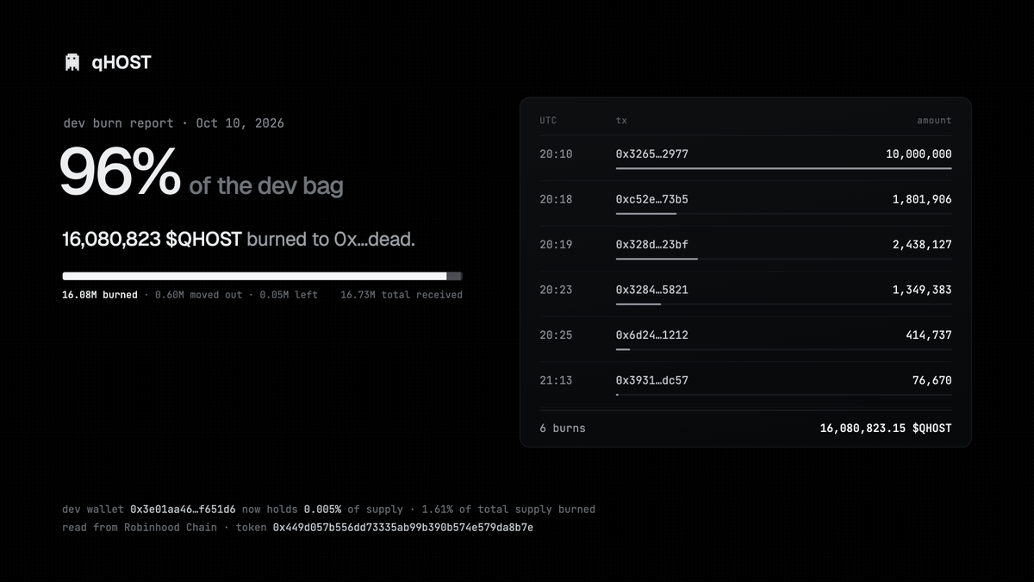Click the 1,349,383 amount cell
This screenshot has height=582, width=1034.
tap(922, 290)
